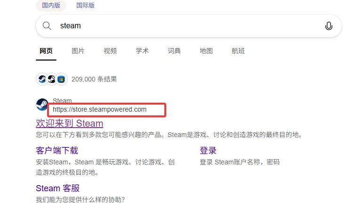Click the snippet starting 安装Steam，Steam 是畅玩游戏

(105, 167)
